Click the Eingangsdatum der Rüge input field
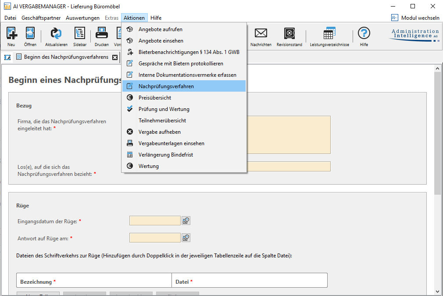 [155, 221]
